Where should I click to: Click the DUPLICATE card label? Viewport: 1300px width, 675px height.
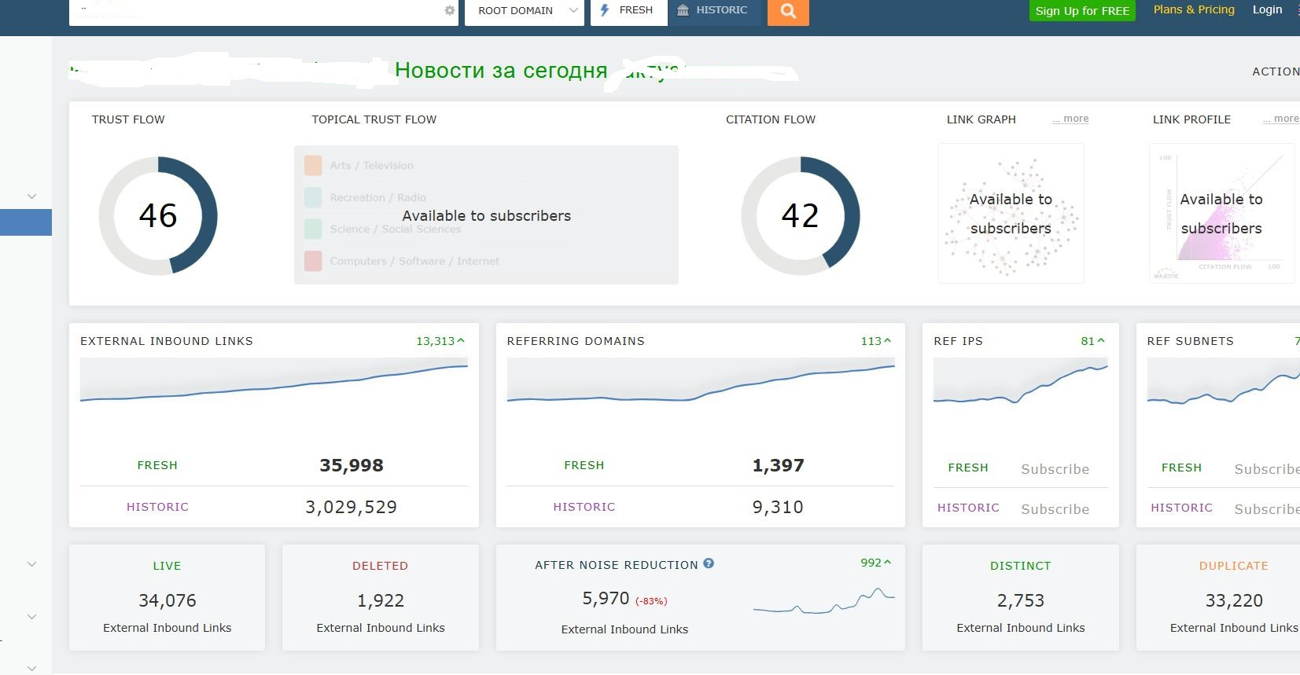click(1234, 566)
